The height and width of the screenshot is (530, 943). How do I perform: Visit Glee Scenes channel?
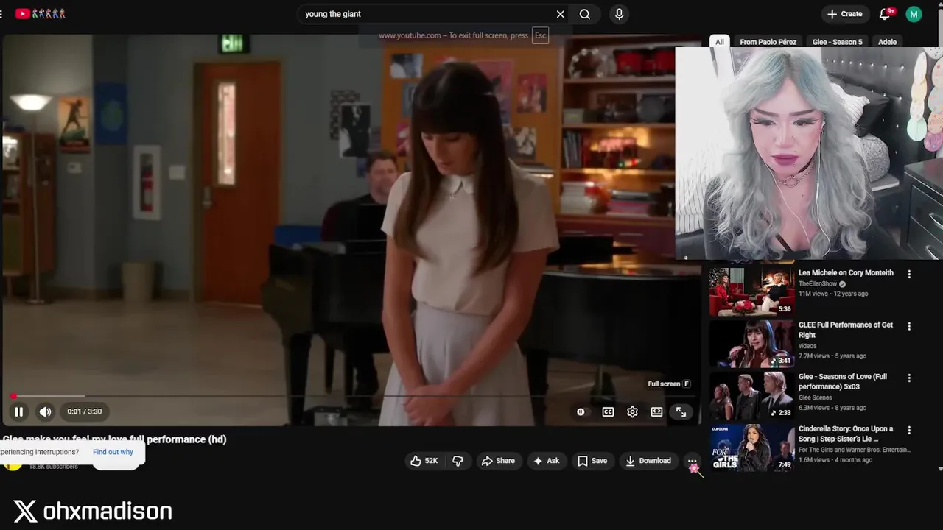815,398
